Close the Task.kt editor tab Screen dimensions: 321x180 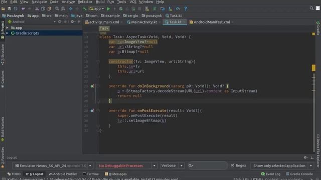pyautogui.click(x=184, y=22)
